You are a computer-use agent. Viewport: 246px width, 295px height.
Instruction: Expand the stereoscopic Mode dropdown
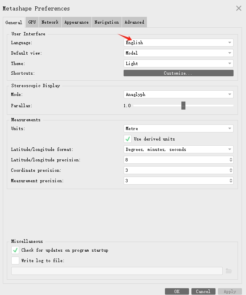pyautogui.click(x=178, y=95)
